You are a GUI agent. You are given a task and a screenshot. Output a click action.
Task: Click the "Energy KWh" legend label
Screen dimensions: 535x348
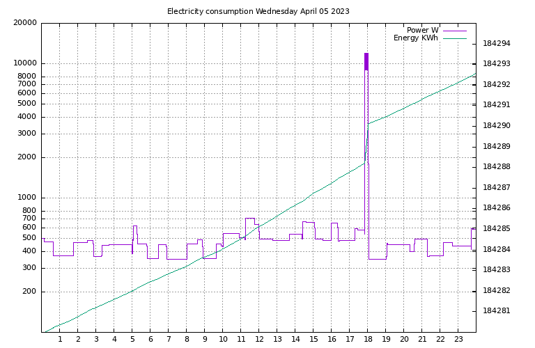point(416,38)
